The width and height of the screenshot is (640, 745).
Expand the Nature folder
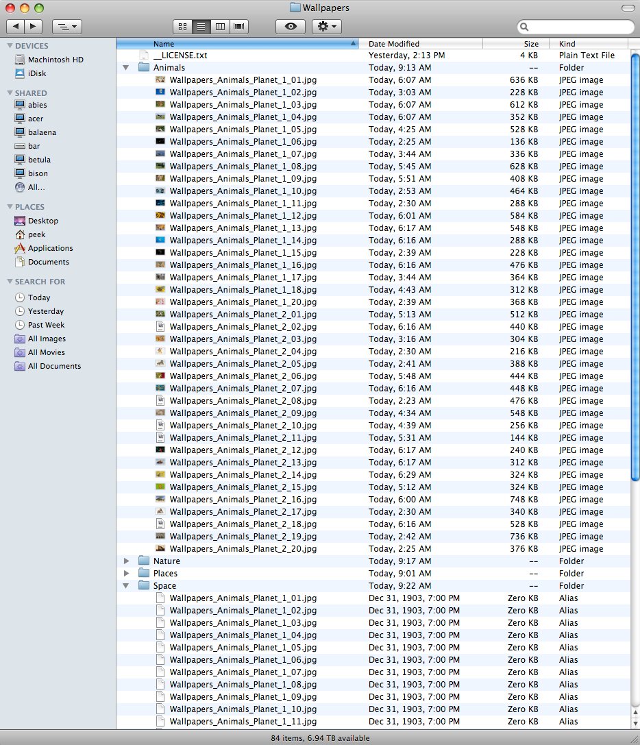[x=126, y=561]
